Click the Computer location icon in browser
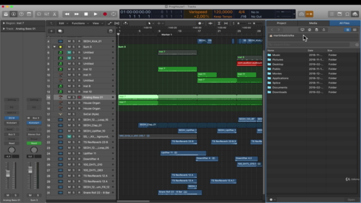Image resolution: width=361 pixels, height=203 pixels. (x=302, y=30)
